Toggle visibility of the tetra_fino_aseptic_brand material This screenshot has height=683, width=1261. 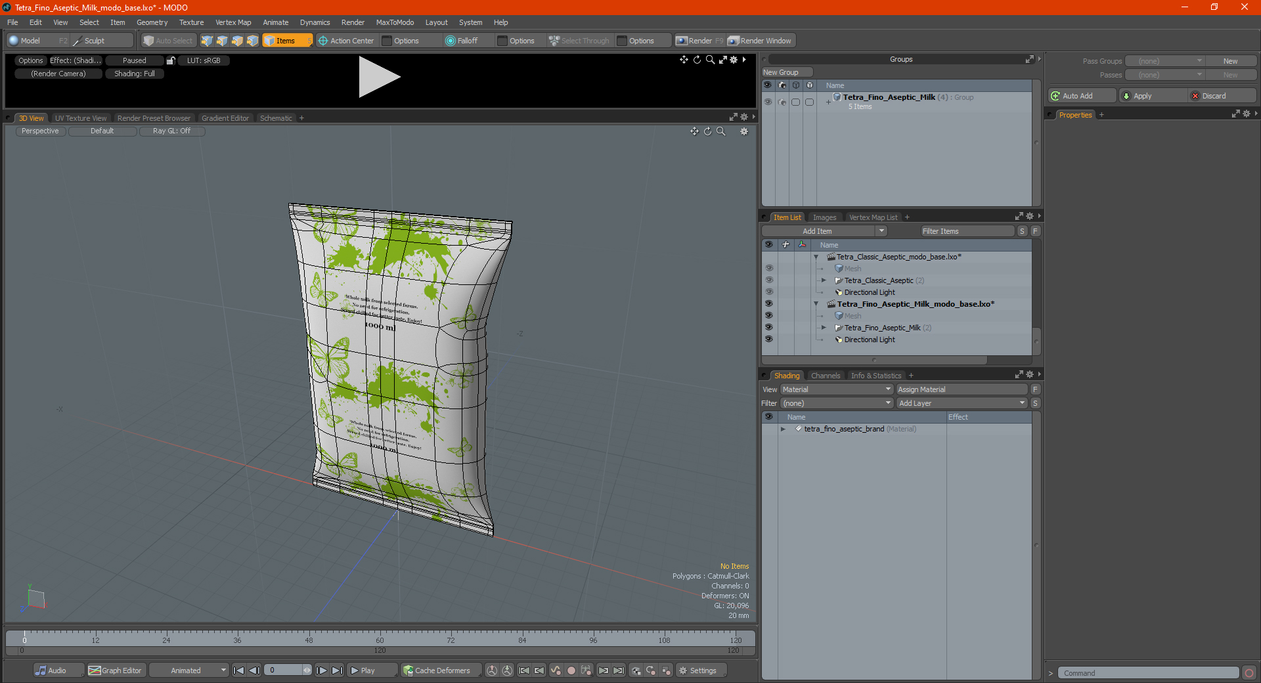click(x=768, y=429)
